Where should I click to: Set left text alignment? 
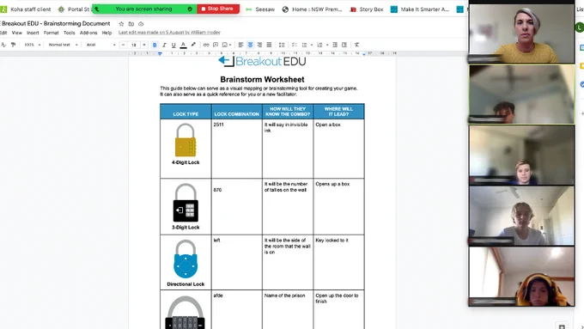click(x=240, y=45)
